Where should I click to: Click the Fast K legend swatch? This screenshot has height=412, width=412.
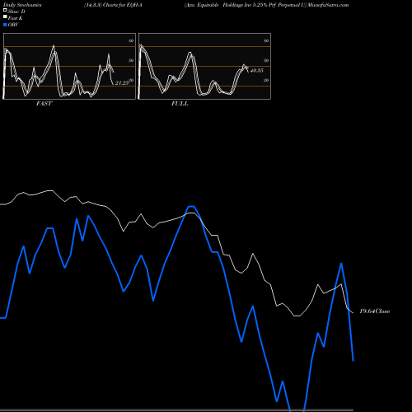(5, 17)
